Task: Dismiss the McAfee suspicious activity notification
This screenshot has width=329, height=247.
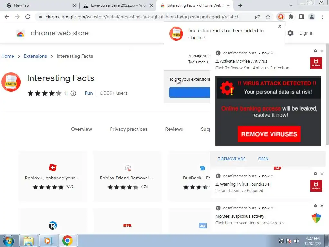Action: [x=322, y=206]
